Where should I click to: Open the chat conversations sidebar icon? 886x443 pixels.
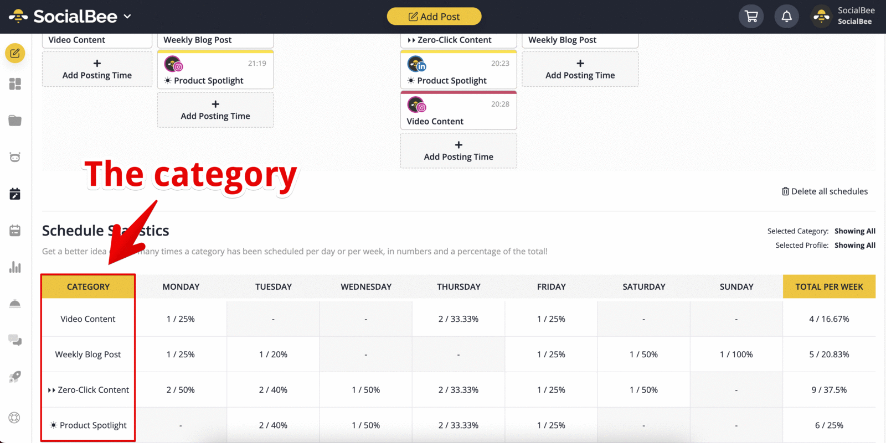pos(15,340)
